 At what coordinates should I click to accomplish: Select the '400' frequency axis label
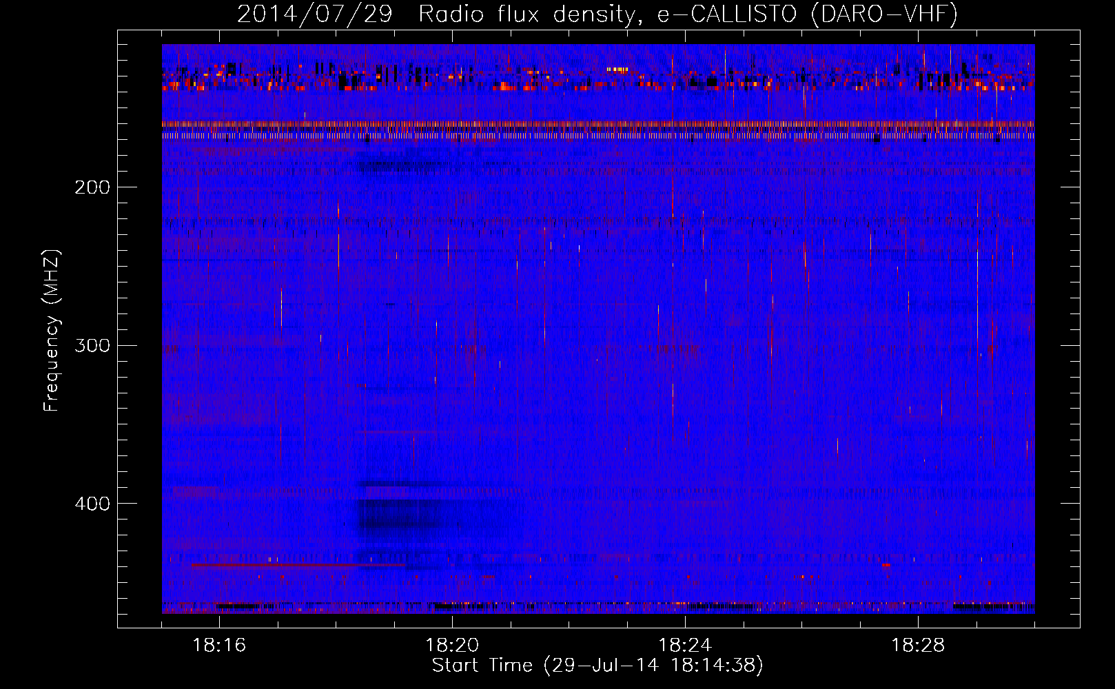point(92,504)
